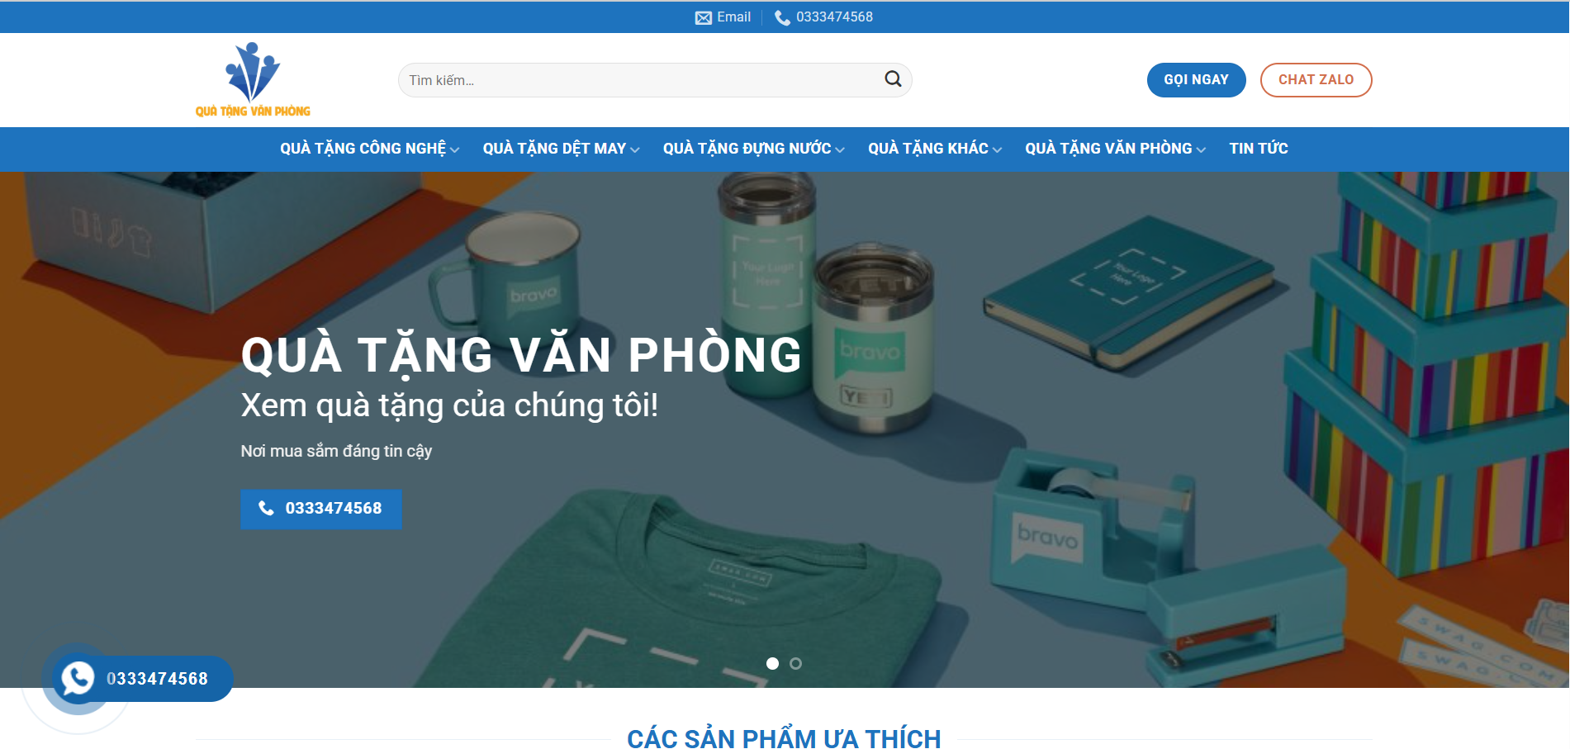Screen dimensions: 1570x749
Task: Click the phone icon in top bar
Action: tap(782, 17)
